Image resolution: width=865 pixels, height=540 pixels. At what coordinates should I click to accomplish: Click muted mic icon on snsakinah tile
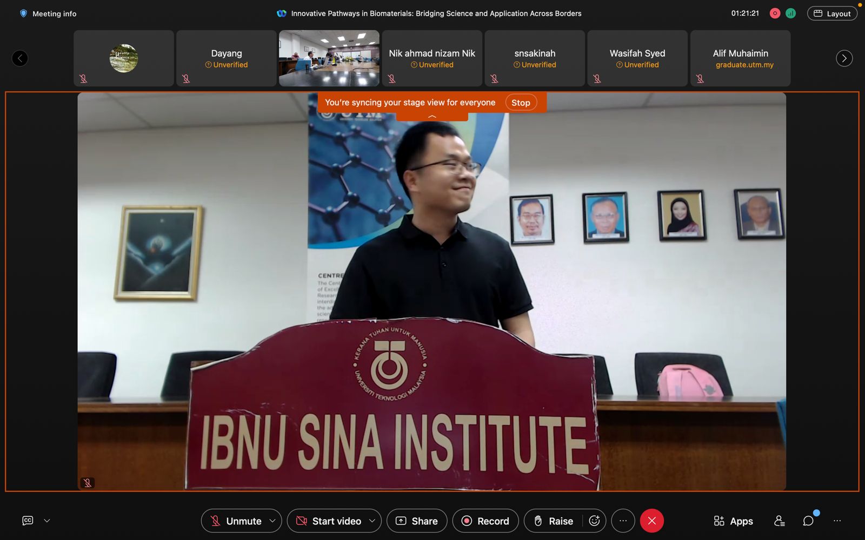point(494,79)
